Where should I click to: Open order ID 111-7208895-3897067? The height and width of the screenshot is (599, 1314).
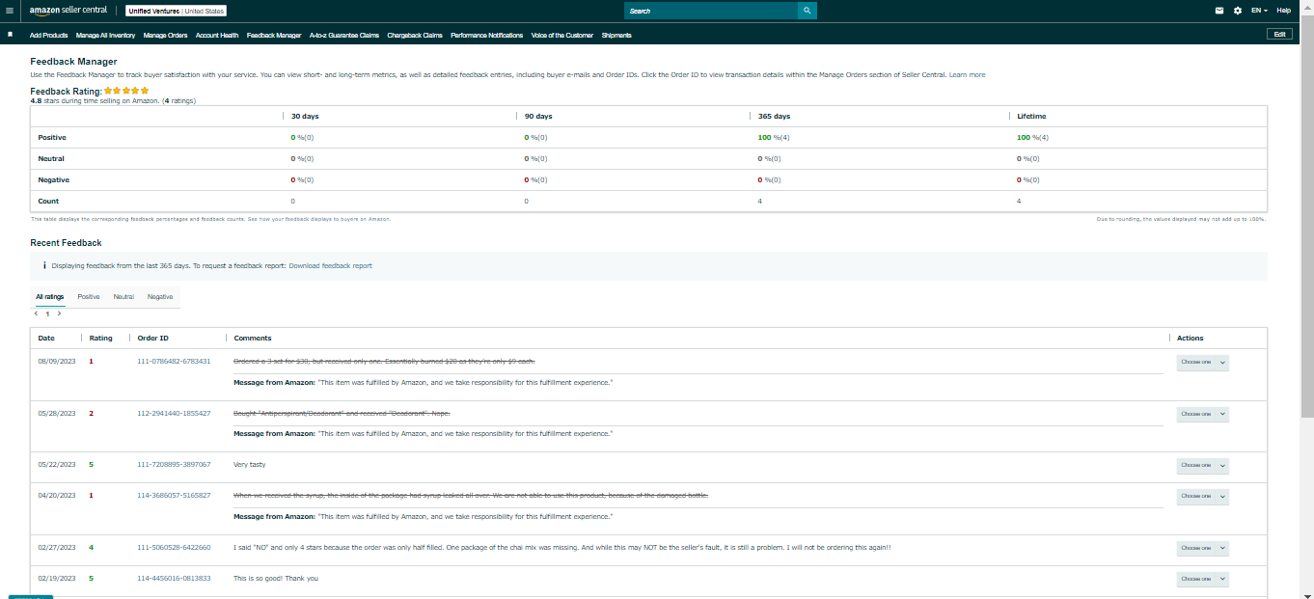[174, 464]
